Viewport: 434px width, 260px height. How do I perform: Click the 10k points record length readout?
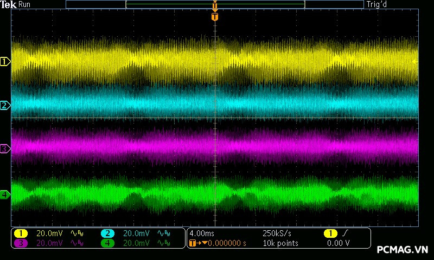point(280,243)
